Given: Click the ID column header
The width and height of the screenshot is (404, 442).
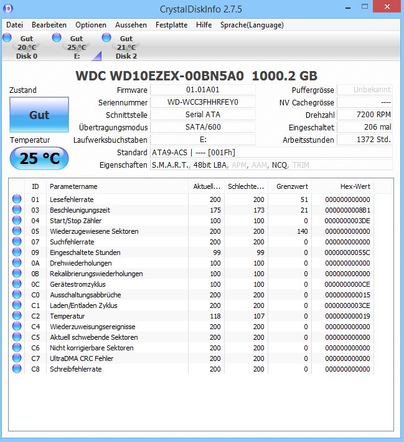Looking at the screenshot, I should [x=35, y=186].
